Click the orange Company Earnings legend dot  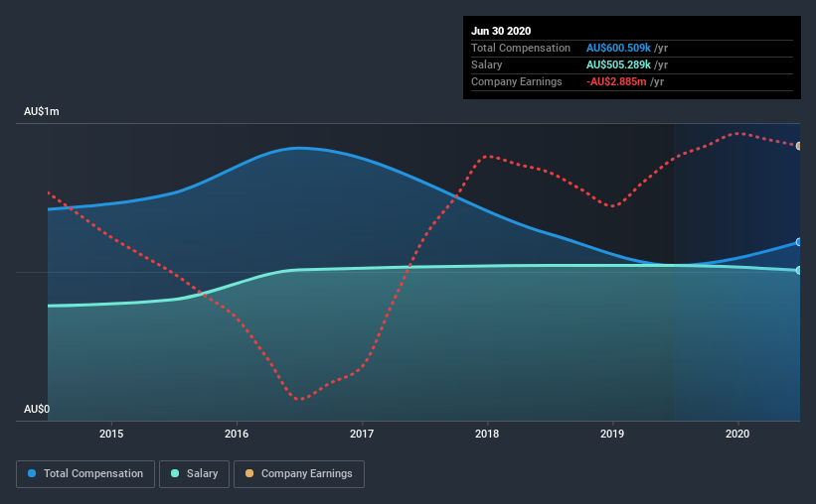point(249,473)
